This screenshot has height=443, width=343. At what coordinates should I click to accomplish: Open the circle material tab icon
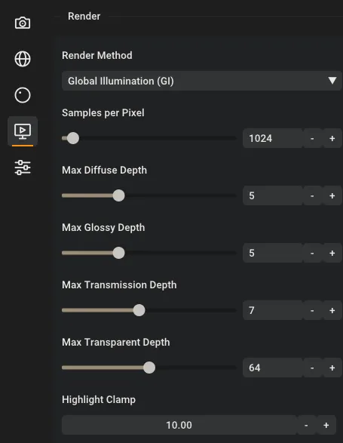23,95
